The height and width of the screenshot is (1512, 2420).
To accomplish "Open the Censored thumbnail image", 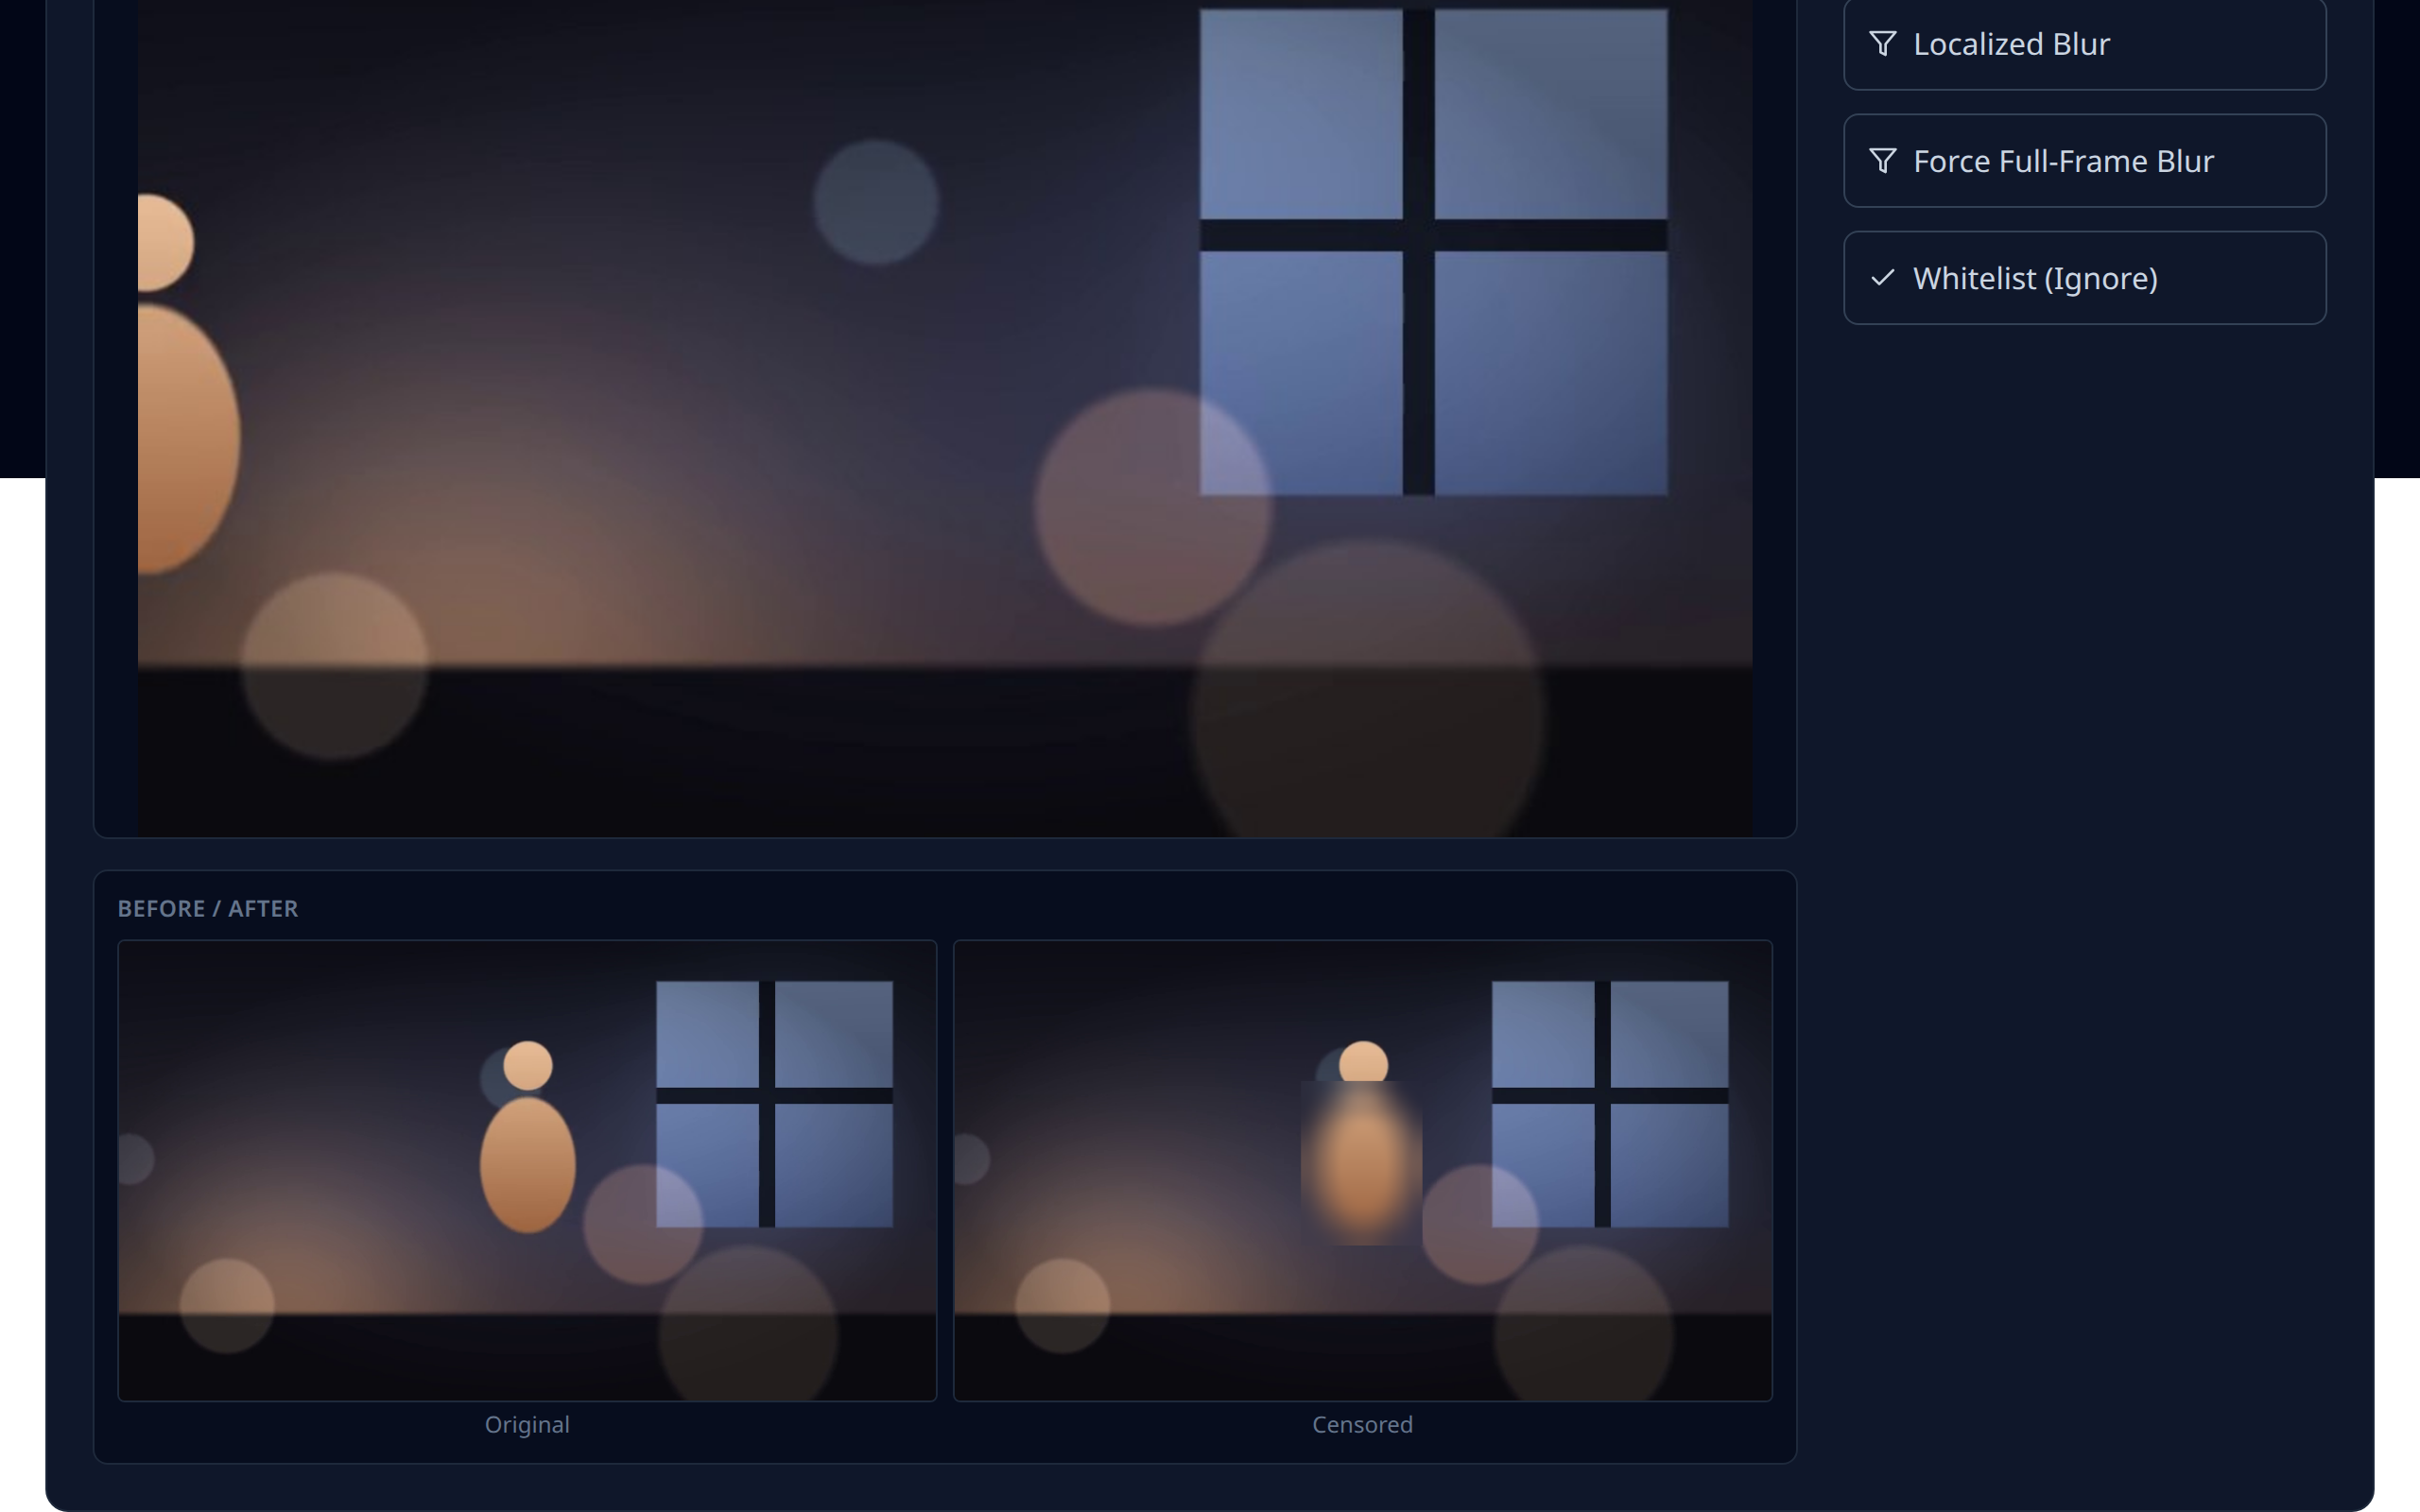I will tap(1363, 1170).
